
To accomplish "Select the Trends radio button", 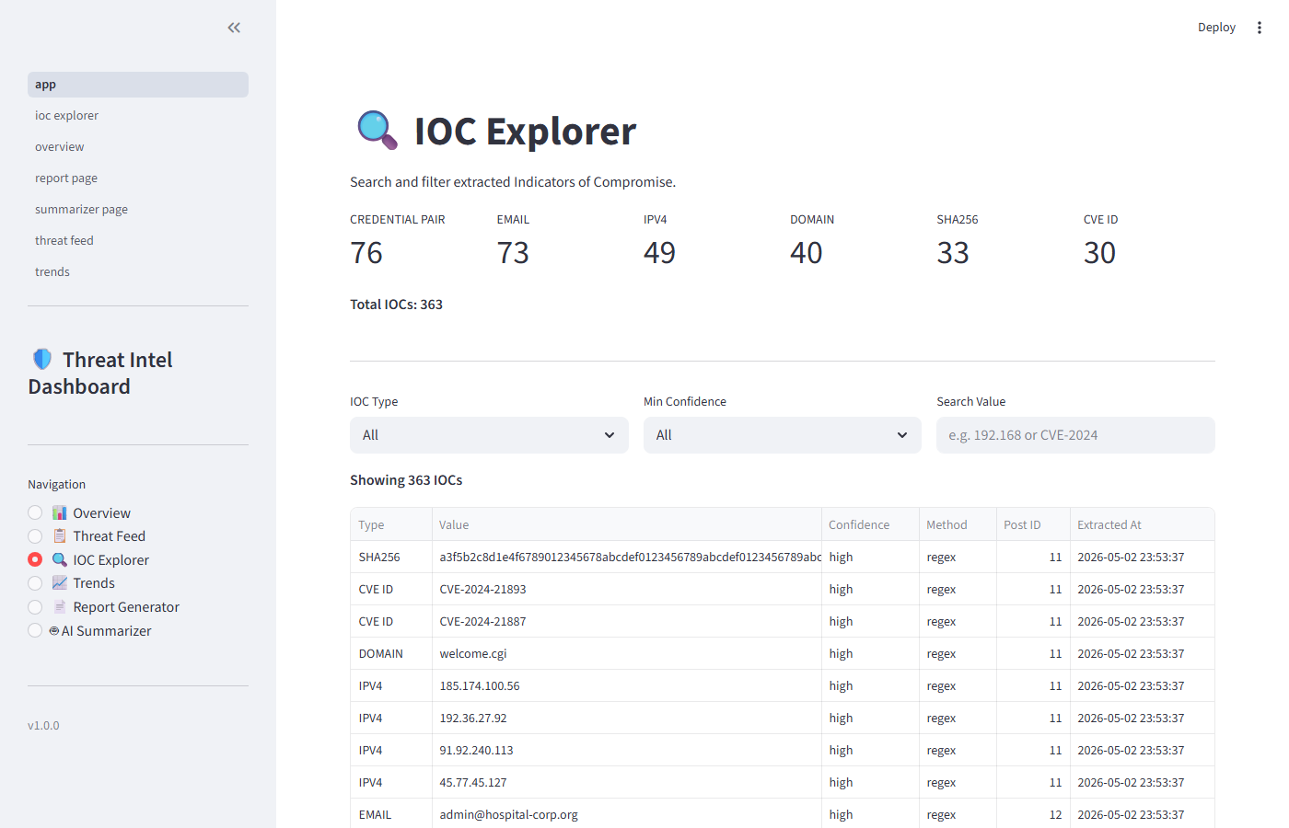I will pyautogui.click(x=35, y=582).
